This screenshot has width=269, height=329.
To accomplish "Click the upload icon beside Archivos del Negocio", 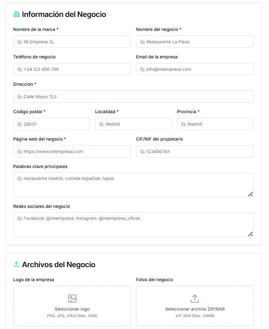I will (x=16, y=265).
